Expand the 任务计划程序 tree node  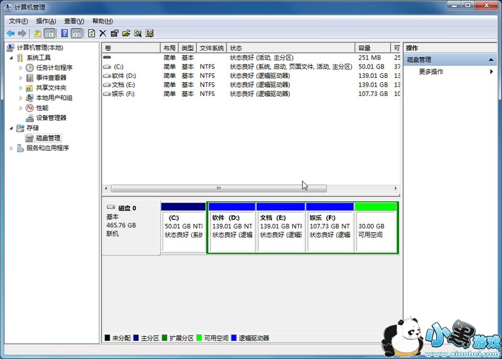point(21,68)
